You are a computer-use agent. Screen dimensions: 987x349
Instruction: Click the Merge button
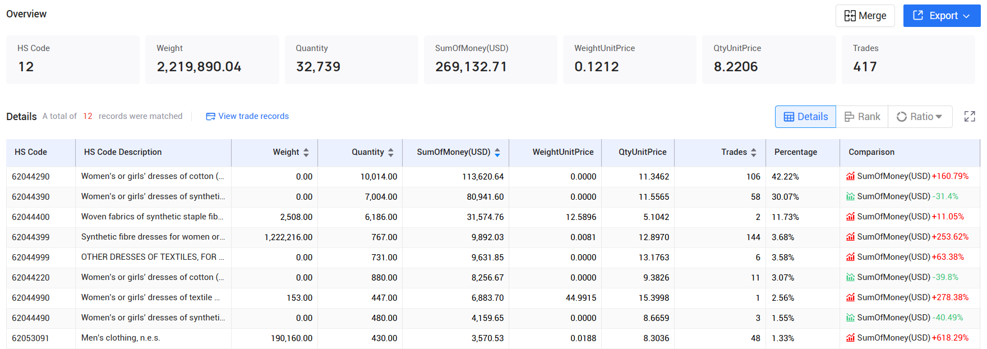[x=865, y=16]
